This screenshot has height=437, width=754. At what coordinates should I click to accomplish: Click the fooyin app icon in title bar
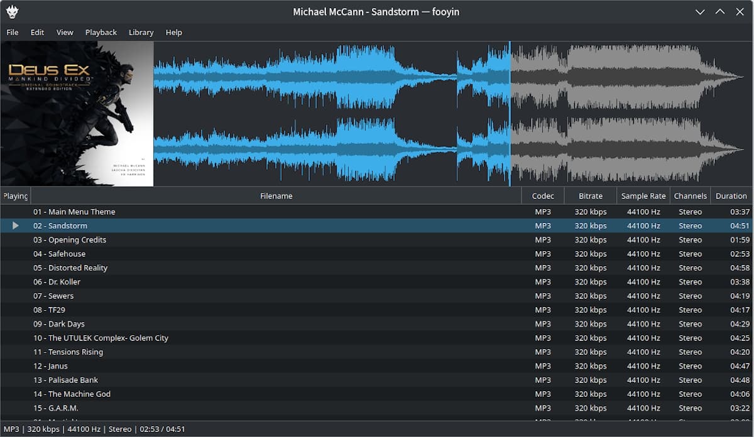click(x=12, y=12)
